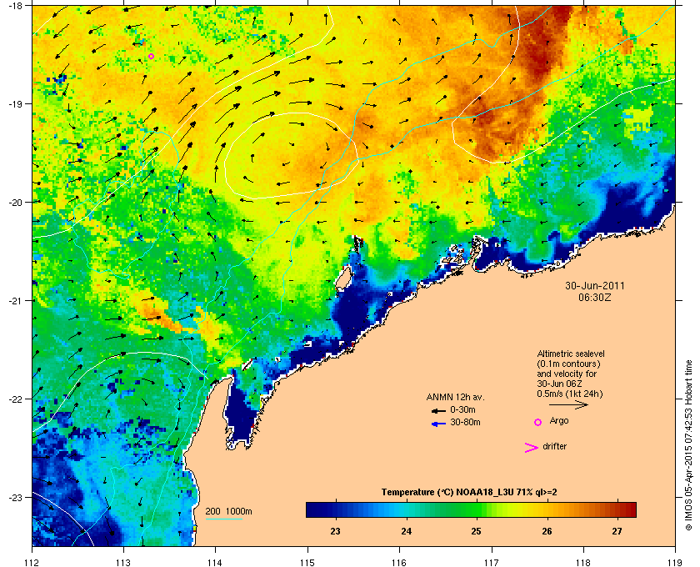Click the cyan bathymetry legend line

click(x=223, y=519)
